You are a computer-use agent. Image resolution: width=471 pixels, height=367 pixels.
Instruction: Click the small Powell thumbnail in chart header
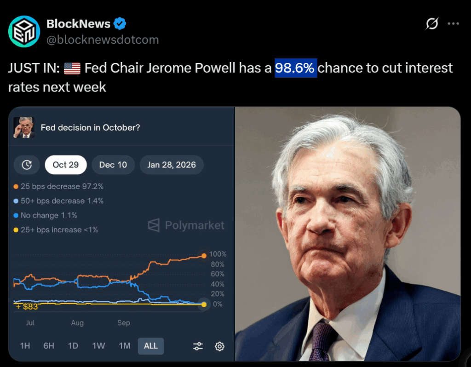[x=23, y=127]
